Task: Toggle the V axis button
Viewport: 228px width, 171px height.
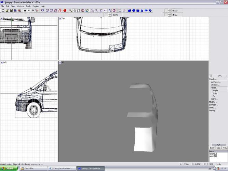Action: pyautogui.click(x=29, y=11)
